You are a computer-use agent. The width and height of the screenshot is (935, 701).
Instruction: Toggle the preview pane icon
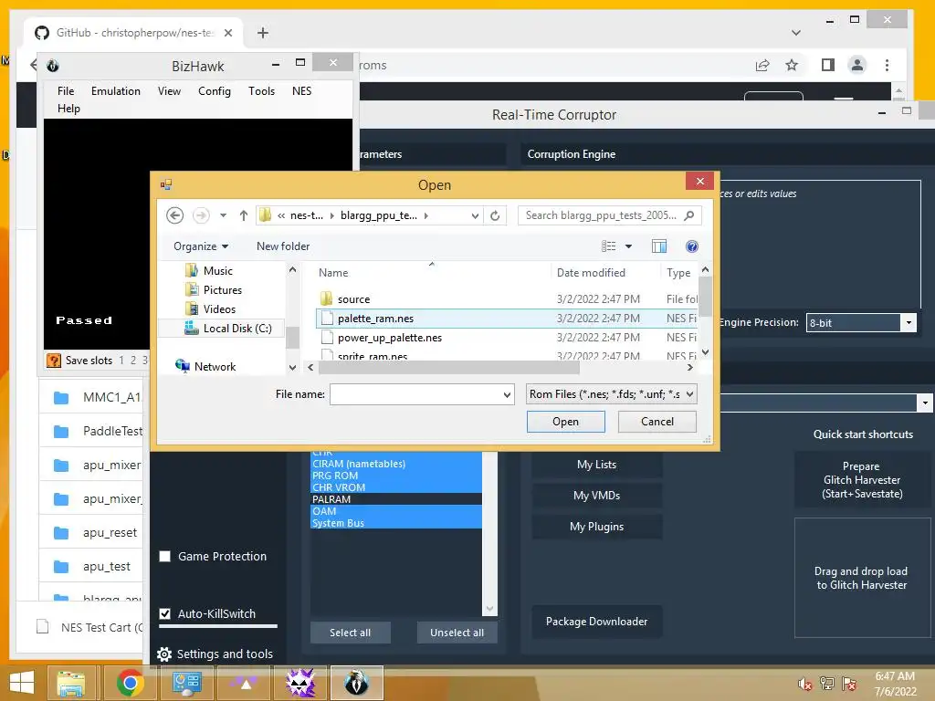pyautogui.click(x=659, y=246)
